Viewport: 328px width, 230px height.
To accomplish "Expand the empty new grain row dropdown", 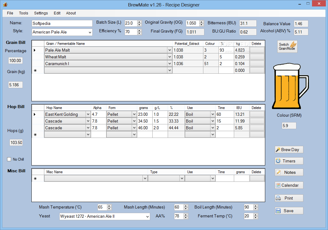I will (170, 70).
